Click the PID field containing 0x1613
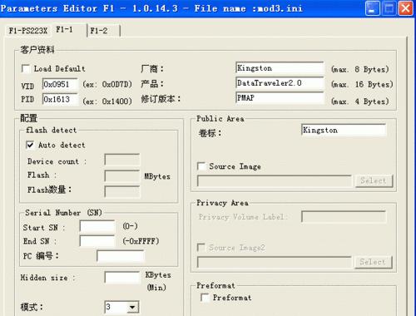416x316 pixels. (61, 99)
